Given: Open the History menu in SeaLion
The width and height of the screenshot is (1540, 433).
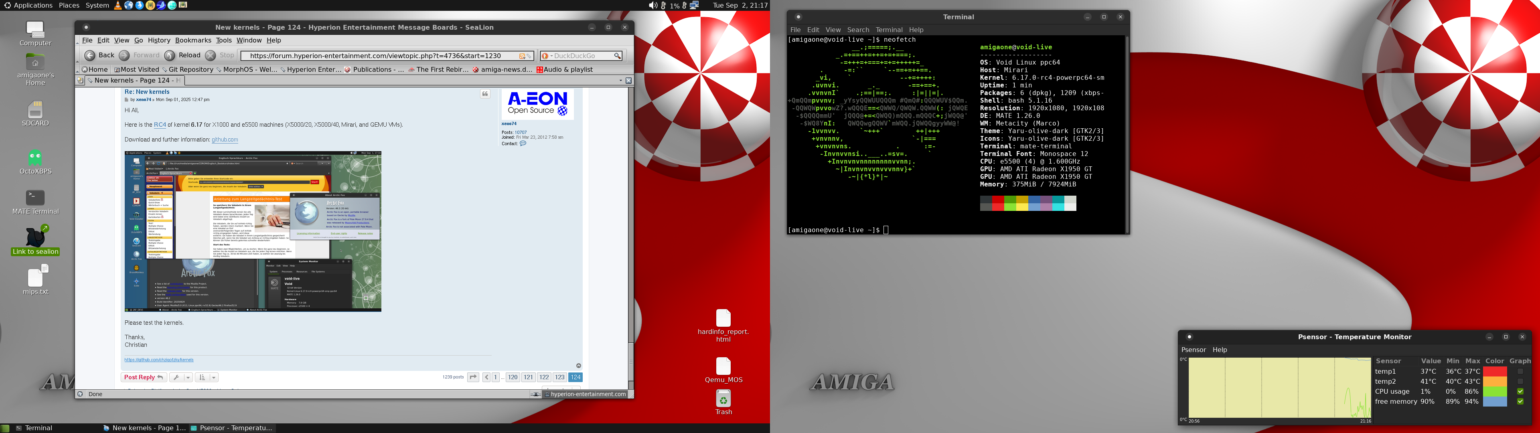Looking at the screenshot, I should [x=158, y=40].
